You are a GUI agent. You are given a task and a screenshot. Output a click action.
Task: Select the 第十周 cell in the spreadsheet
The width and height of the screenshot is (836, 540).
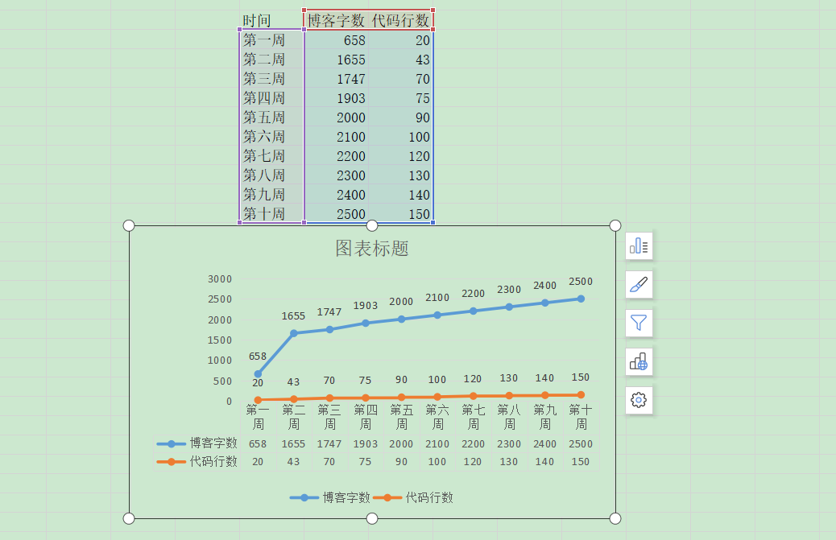coord(271,213)
